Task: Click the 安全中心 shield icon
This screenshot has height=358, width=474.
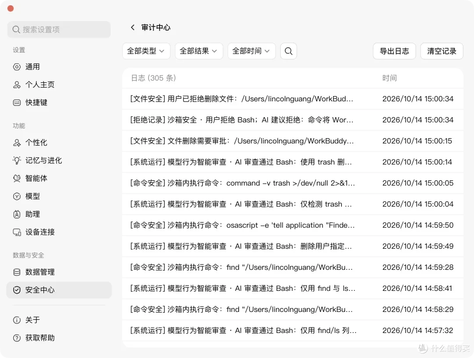Action: (17, 290)
